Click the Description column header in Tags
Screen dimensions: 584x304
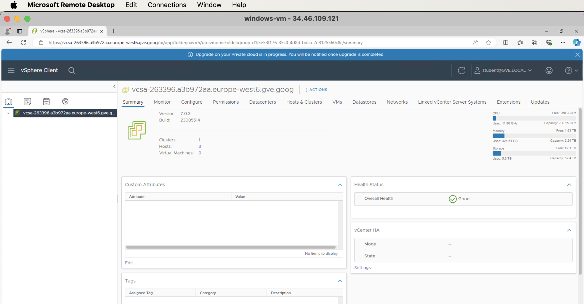[305, 293]
